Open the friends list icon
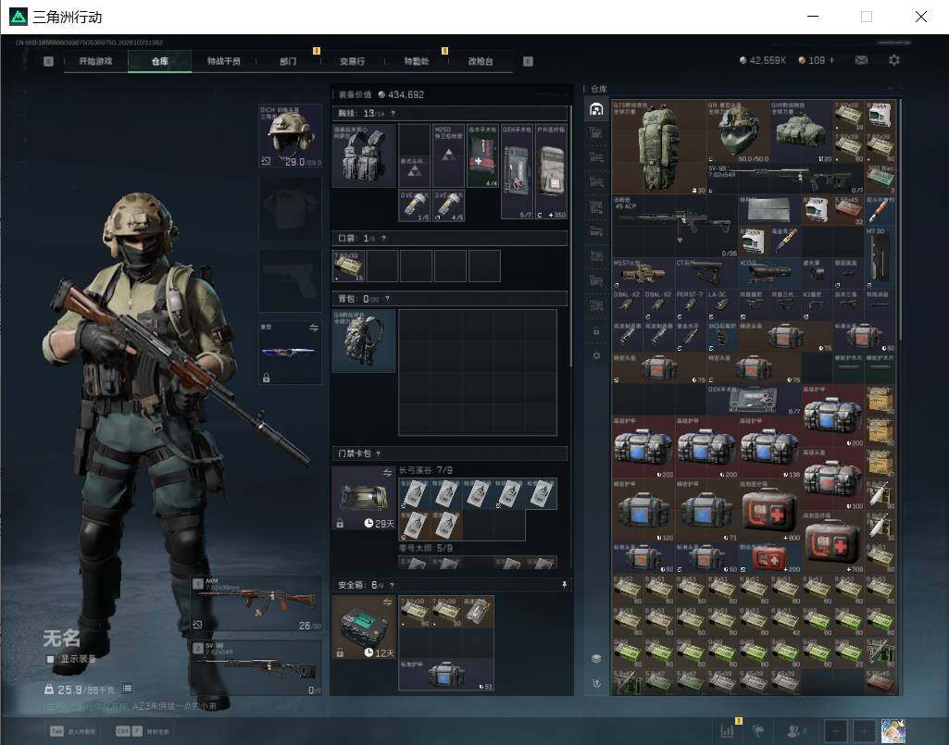Viewport: 949px width, 745px height. point(795,731)
